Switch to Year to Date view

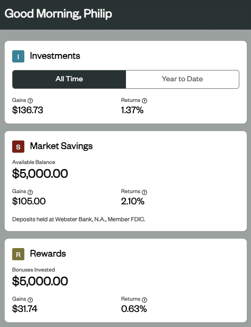click(183, 79)
